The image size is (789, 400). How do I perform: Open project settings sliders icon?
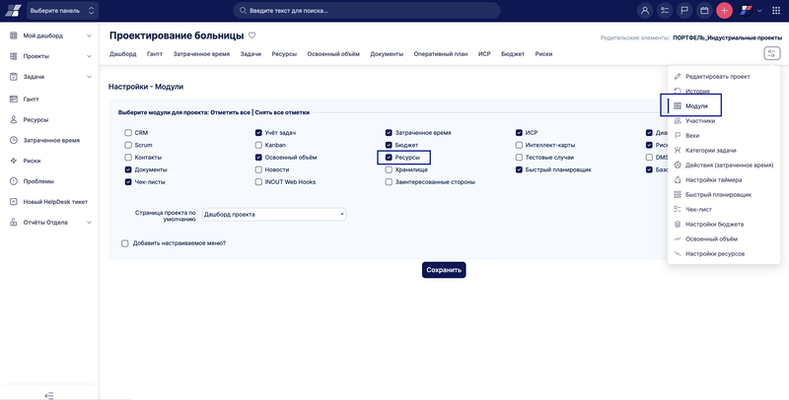pos(771,53)
